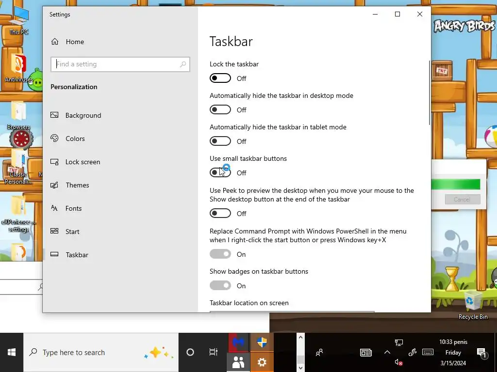Image resolution: width=497 pixels, height=372 pixels.
Task: Select Antiviruses desktop folder icon
Action: click(x=18, y=68)
